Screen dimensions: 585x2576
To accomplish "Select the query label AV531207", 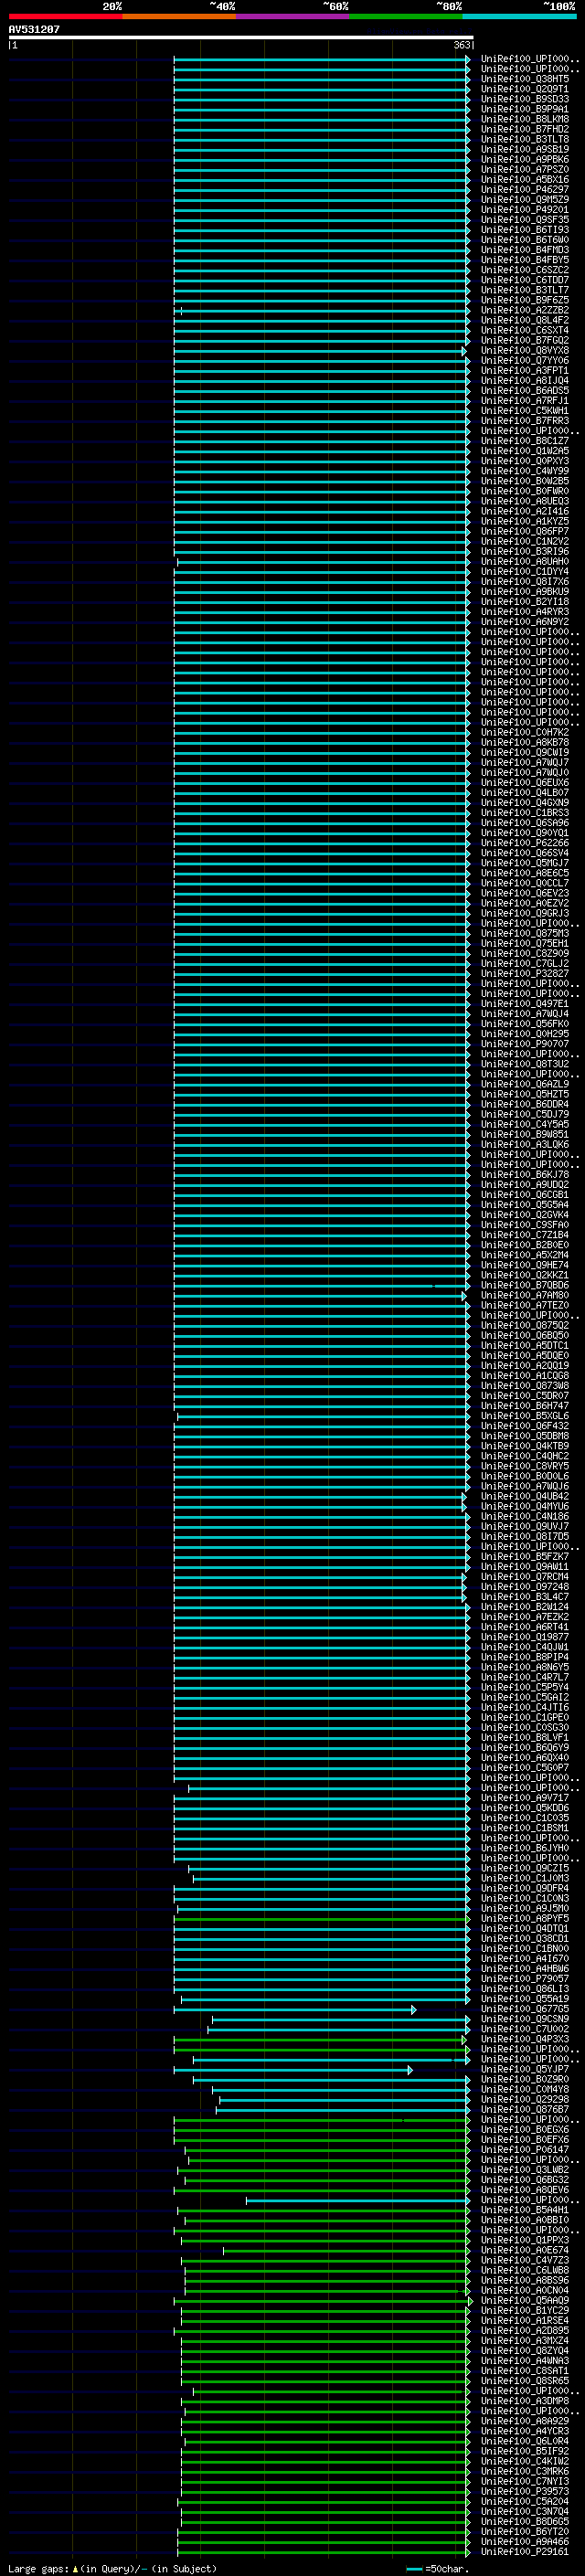I will click(x=34, y=29).
